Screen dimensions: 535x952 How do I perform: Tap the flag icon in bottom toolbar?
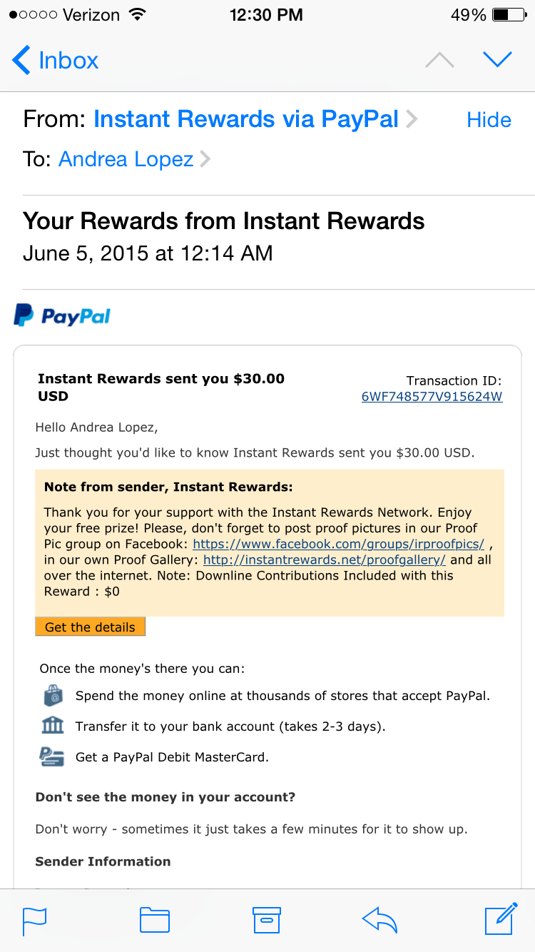[35, 921]
